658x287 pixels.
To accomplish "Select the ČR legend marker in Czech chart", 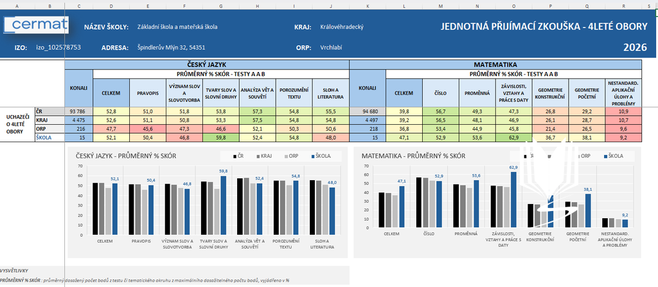I will click(235, 156).
